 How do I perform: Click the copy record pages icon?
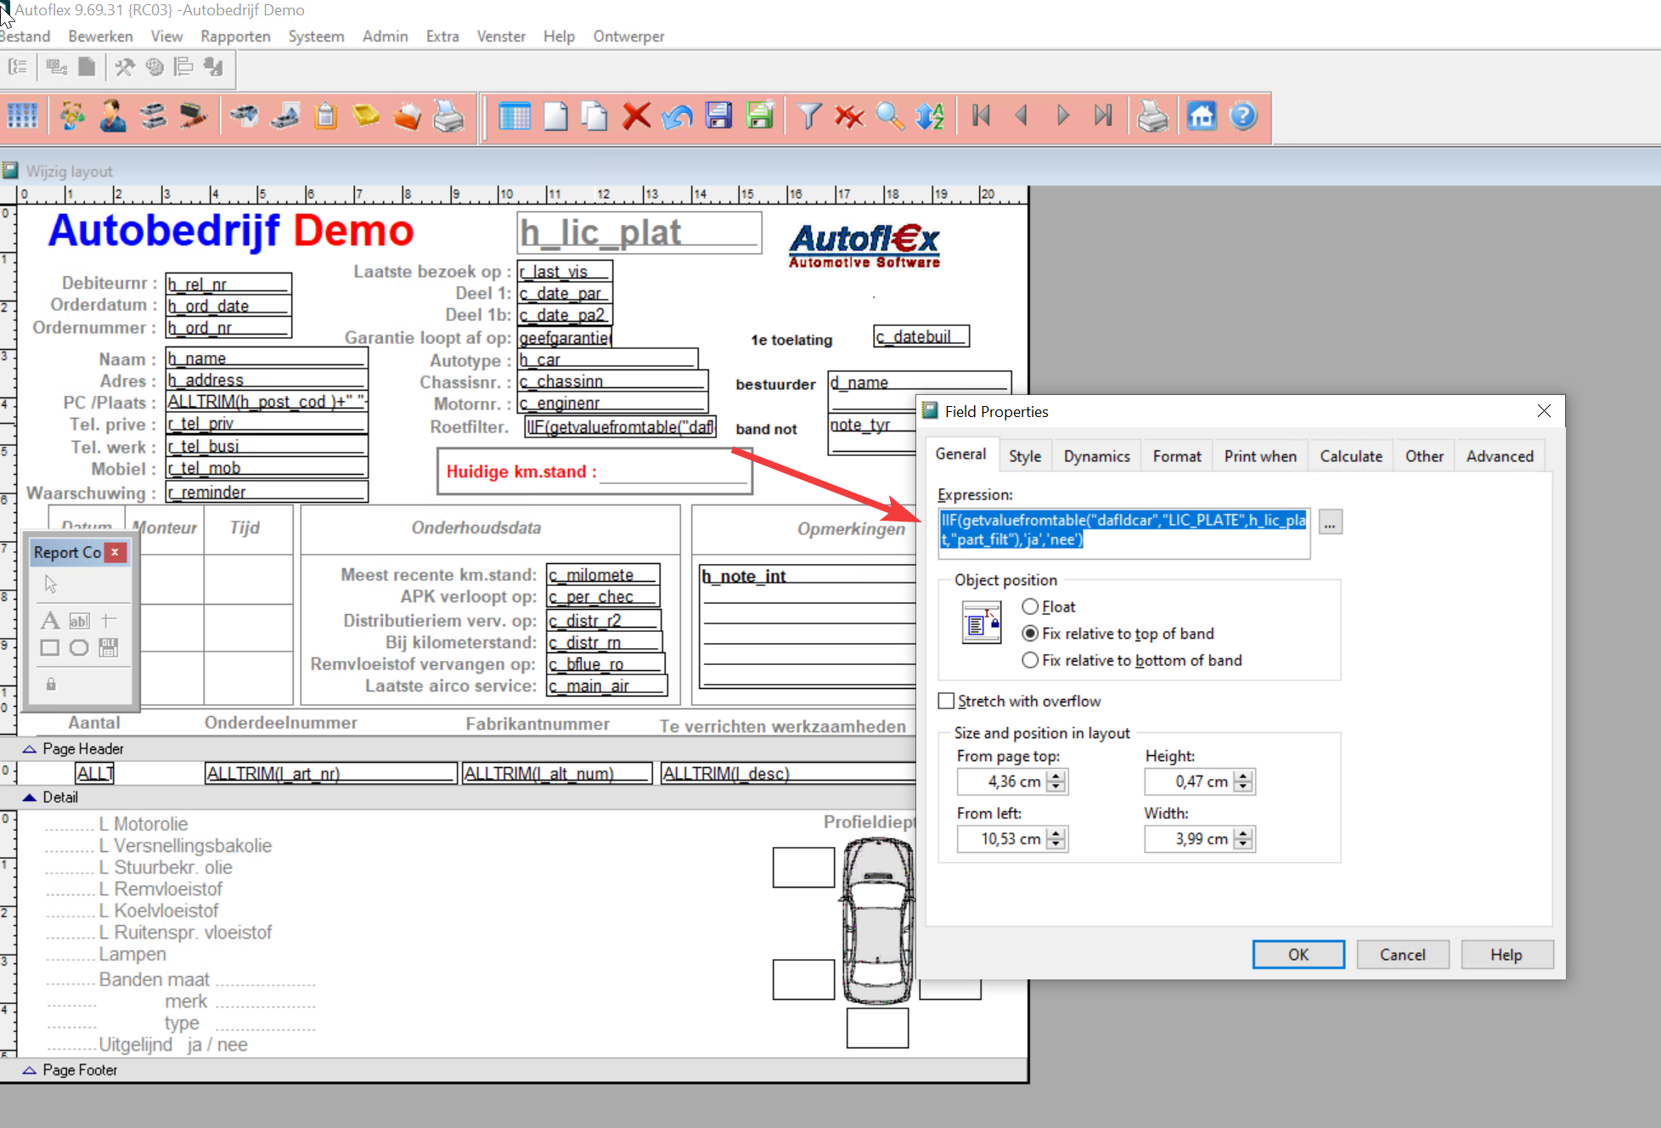[594, 116]
